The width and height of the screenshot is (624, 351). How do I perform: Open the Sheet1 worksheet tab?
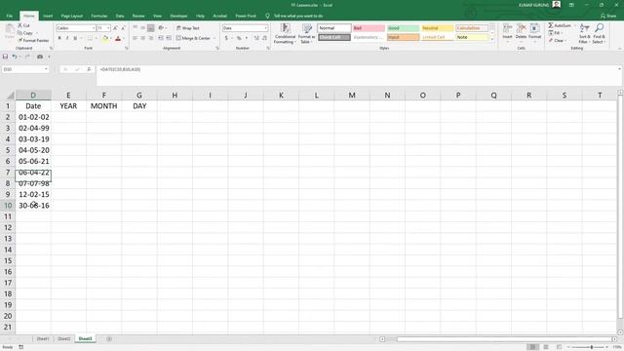coord(43,339)
